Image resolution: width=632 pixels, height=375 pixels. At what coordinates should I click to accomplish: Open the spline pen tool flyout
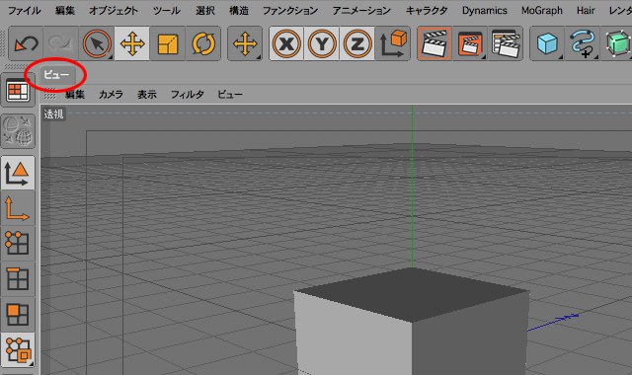(583, 43)
